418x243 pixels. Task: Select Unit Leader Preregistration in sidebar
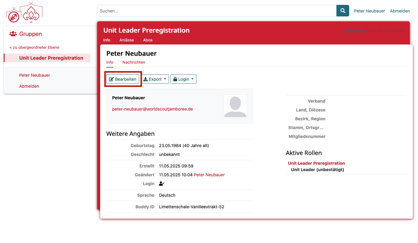click(51, 58)
